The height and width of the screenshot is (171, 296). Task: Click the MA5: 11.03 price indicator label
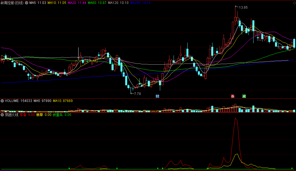click(x=37, y=3)
